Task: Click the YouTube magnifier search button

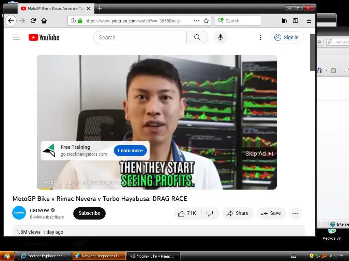Action: click(x=197, y=37)
